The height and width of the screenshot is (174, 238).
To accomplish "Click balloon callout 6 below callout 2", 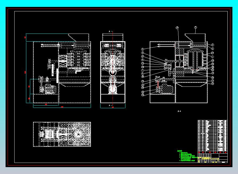I will point(212,49).
